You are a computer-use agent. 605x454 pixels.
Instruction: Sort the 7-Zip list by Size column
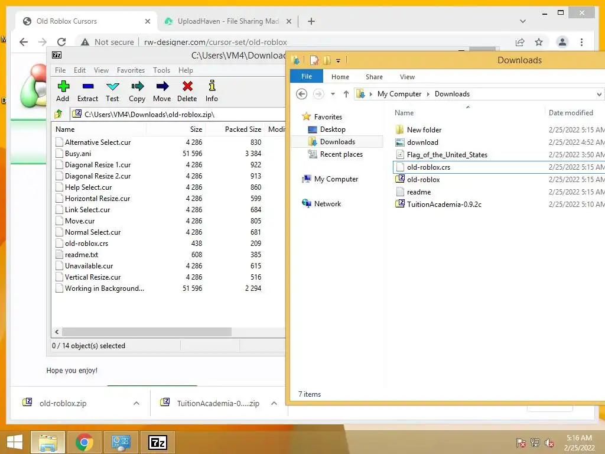coord(196,129)
